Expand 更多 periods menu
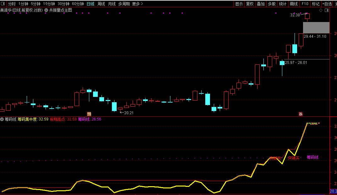Viewport: 337px width, 195px height. [x=137, y=4]
